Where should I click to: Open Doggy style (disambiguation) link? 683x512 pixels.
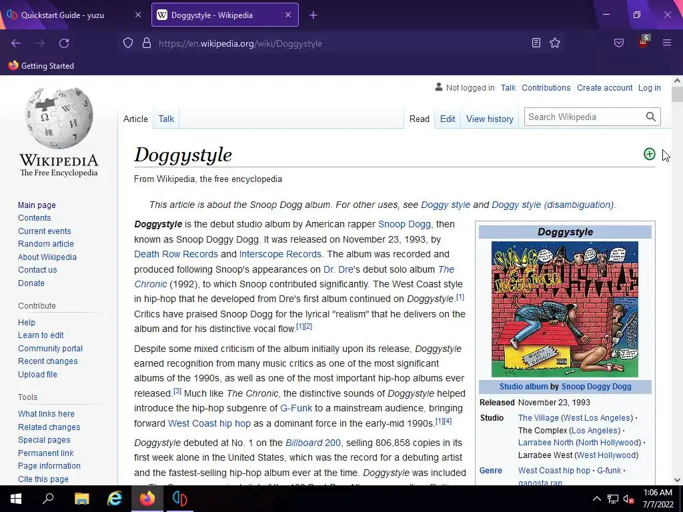click(x=553, y=205)
